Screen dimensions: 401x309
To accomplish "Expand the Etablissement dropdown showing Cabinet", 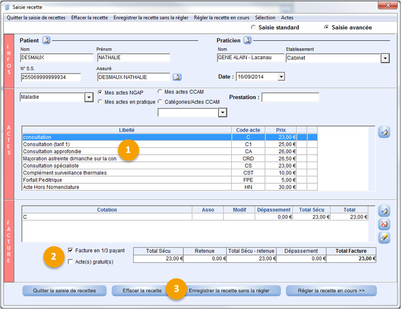I will 385,58.
